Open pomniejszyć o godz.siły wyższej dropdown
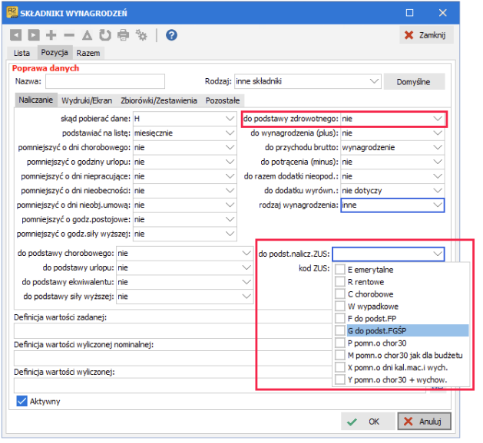Viewport: 483px width, 443px height. pyautogui.click(x=185, y=234)
